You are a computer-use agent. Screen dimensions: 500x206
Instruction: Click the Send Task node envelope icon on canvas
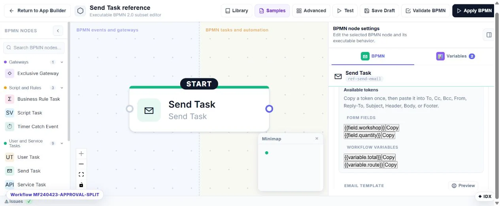(x=149, y=110)
